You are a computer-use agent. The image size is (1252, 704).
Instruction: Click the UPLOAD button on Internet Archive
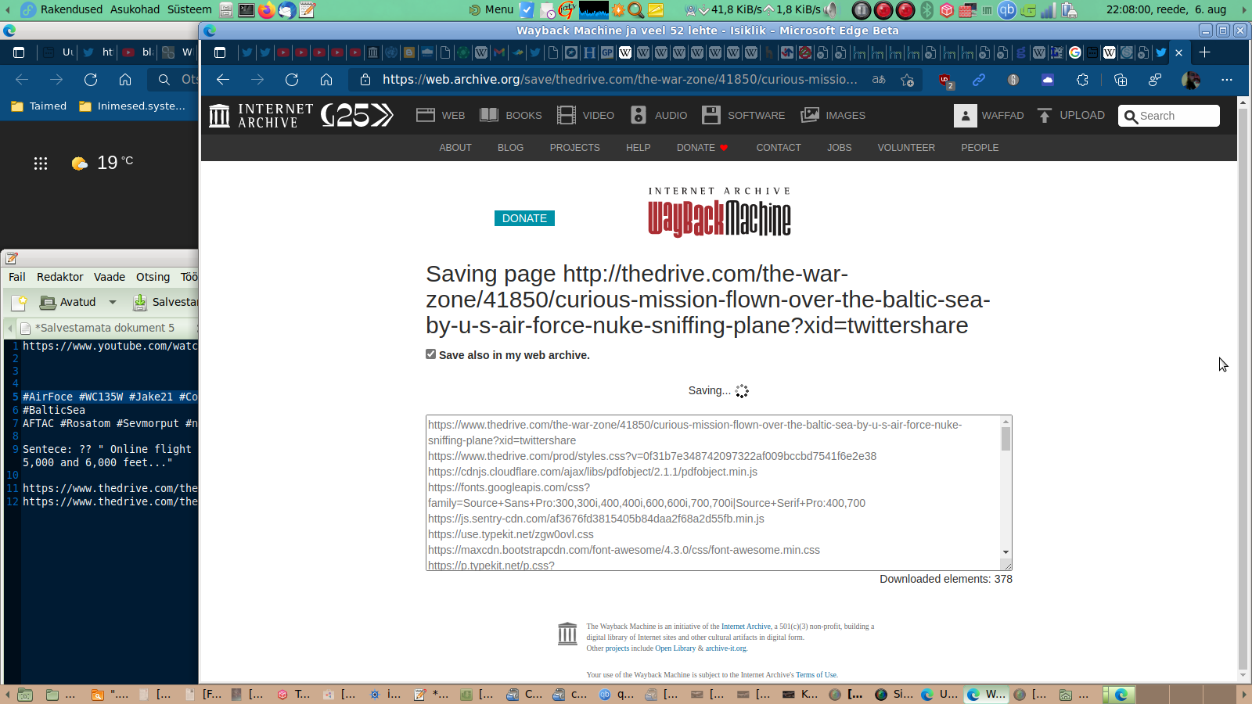pos(1071,115)
